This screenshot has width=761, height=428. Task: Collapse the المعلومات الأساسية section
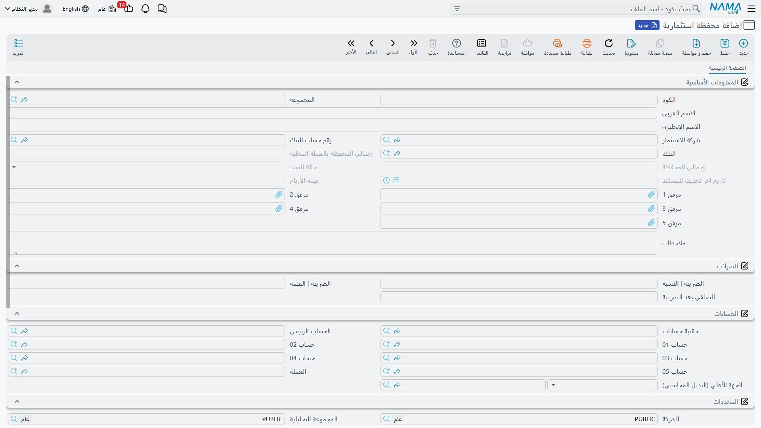17,82
